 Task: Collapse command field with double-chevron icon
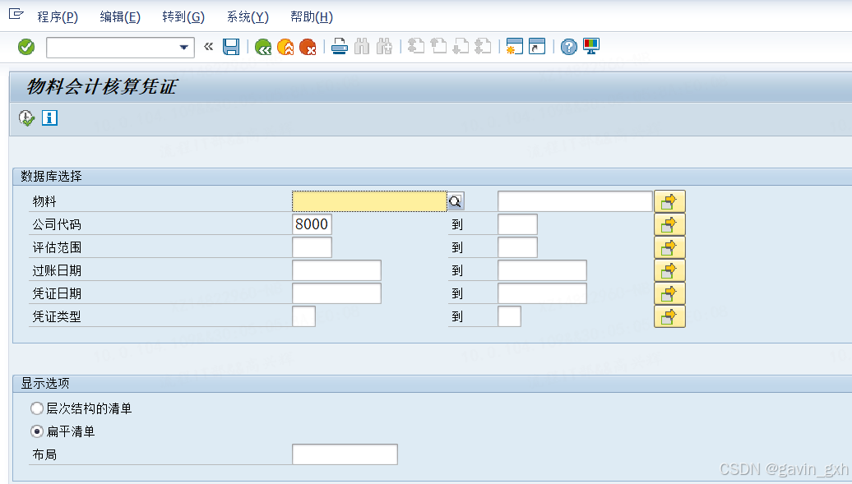click(x=209, y=47)
